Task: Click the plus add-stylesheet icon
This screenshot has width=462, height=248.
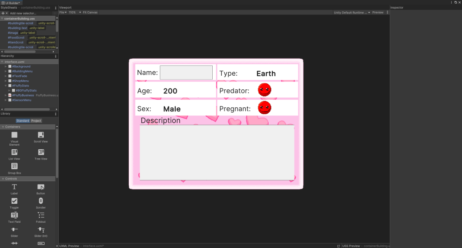Action: click(x=3, y=13)
